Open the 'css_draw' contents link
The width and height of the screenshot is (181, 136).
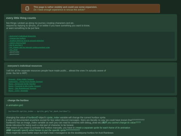tap(13, 50)
